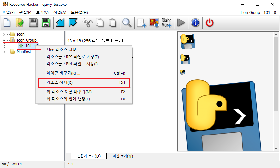The image size is (280, 168).
Task: Choose '이 리소스의 언어 변경(L)' entry
Action: 84,99
